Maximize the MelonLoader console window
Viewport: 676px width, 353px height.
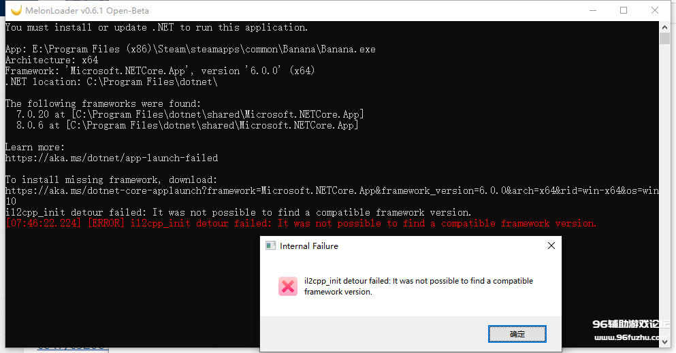[624, 10]
